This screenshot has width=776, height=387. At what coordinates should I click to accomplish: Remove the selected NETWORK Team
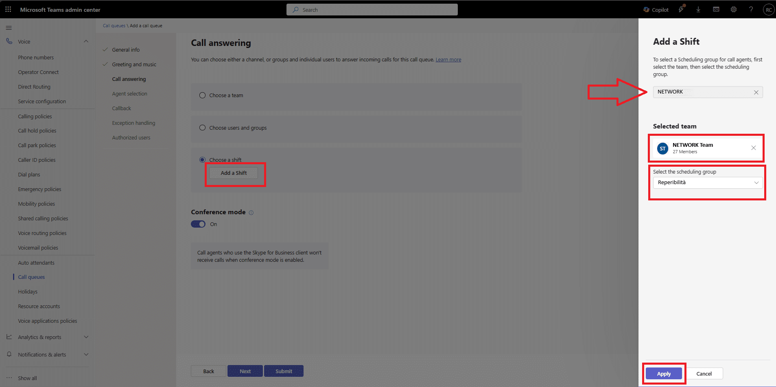point(753,148)
